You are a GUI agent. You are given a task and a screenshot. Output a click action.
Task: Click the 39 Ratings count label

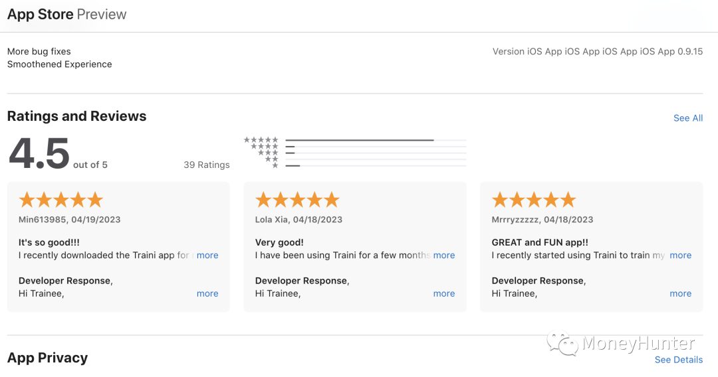pos(207,165)
